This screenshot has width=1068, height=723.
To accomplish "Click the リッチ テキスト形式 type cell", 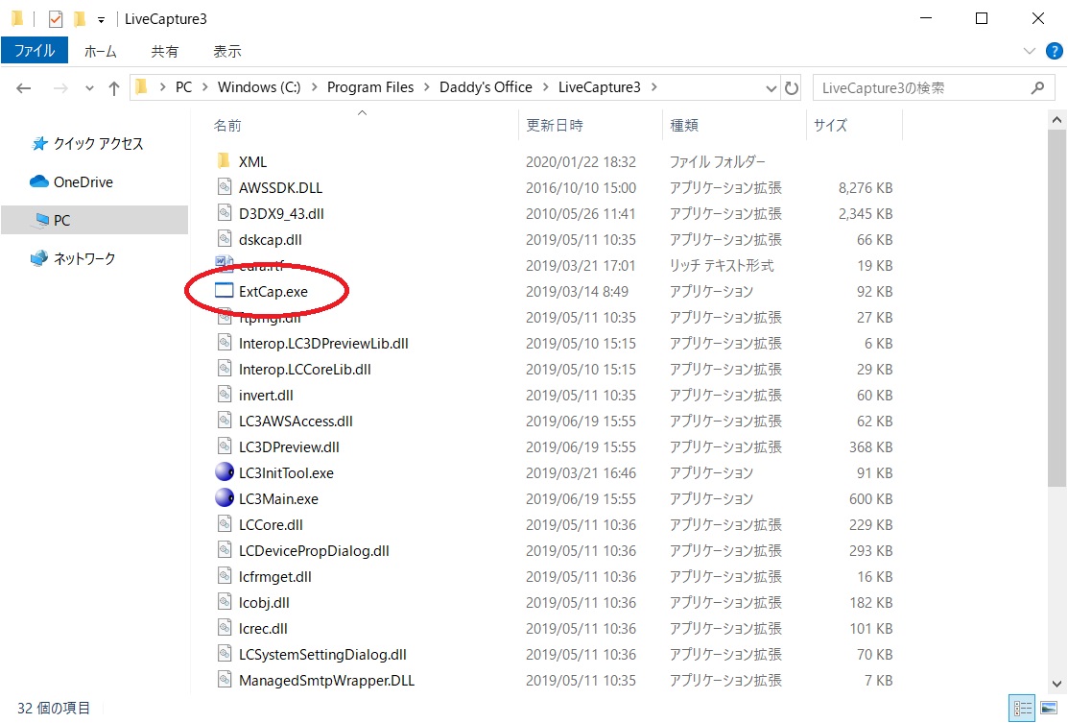I will pyautogui.click(x=722, y=265).
